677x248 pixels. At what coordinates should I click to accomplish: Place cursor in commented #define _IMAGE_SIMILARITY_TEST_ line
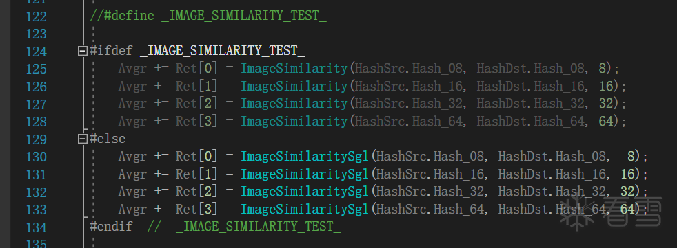[208, 16]
